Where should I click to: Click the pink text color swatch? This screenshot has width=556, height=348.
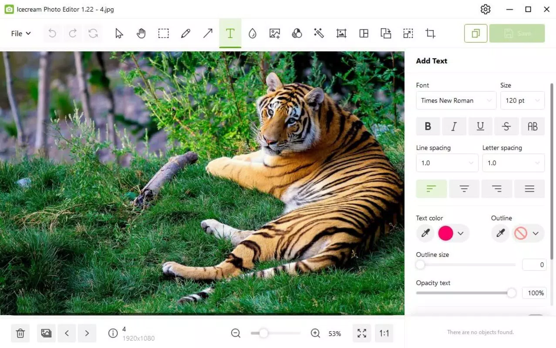coord(445,234)
